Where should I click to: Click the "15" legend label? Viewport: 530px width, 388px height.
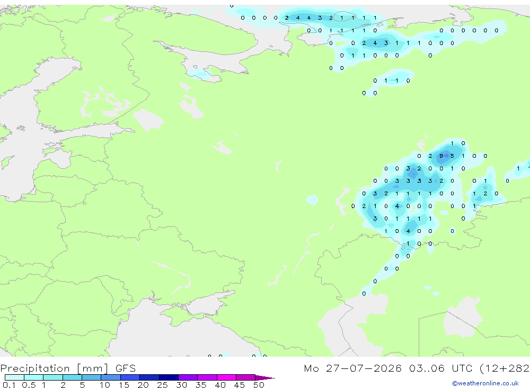pos(124,385)
